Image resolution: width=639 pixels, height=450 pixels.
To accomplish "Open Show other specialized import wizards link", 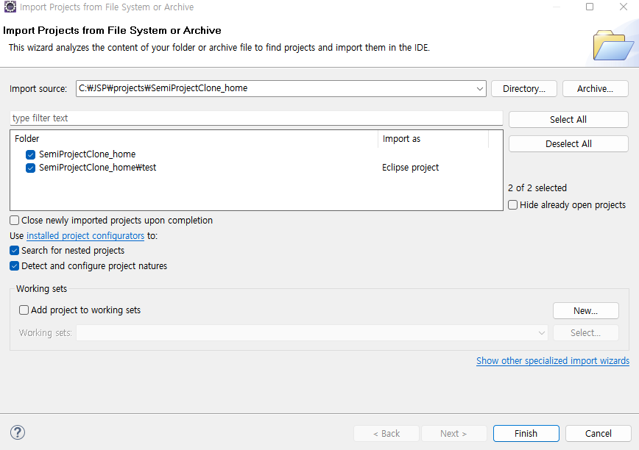I will [x=553, y=361].
